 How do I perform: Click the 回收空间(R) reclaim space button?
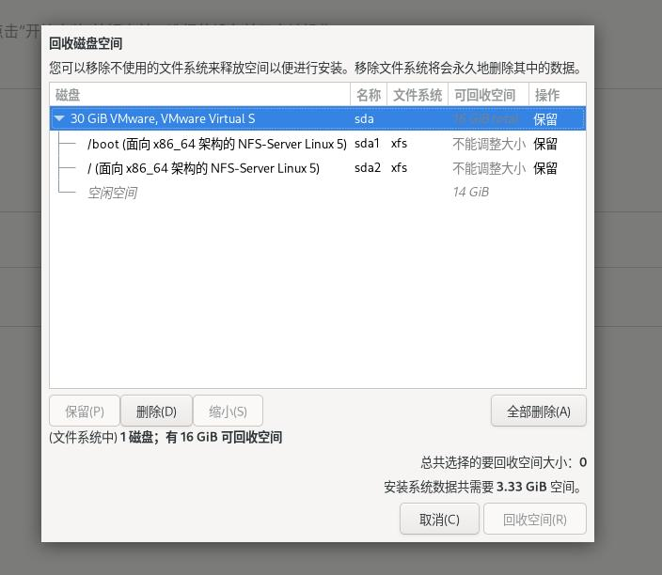pos(534,519)
